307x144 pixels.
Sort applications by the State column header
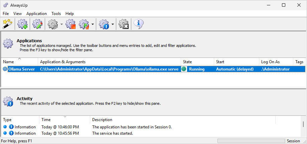coord(197,62)
